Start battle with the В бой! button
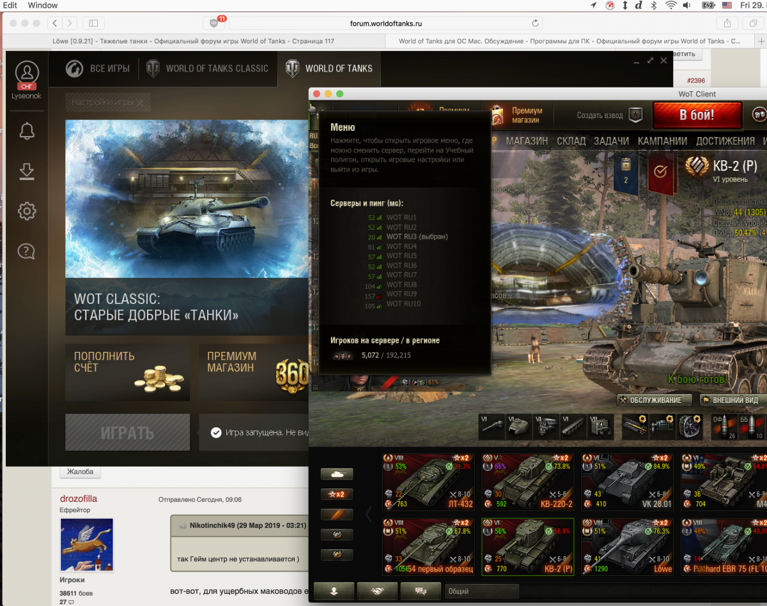The width and height of the screenshot is (767, 606). [x=697, y=116]
